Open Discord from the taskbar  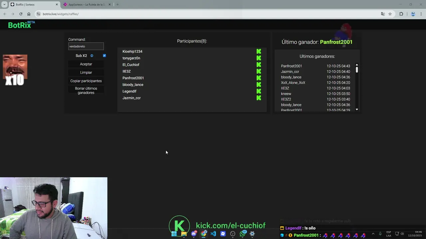194,234
